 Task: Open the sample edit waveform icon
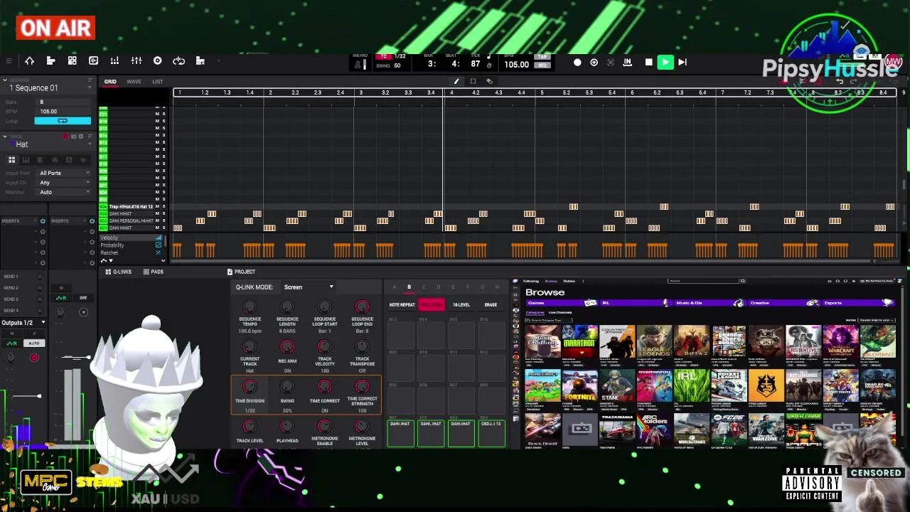coord(93,61)
